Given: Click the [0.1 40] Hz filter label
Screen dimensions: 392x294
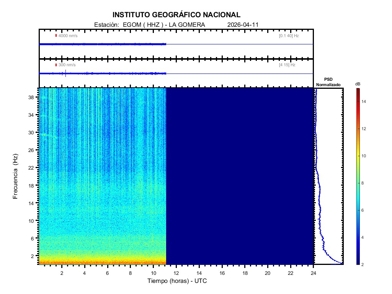Looking at the screenshot, I should [x=289, y=36].
